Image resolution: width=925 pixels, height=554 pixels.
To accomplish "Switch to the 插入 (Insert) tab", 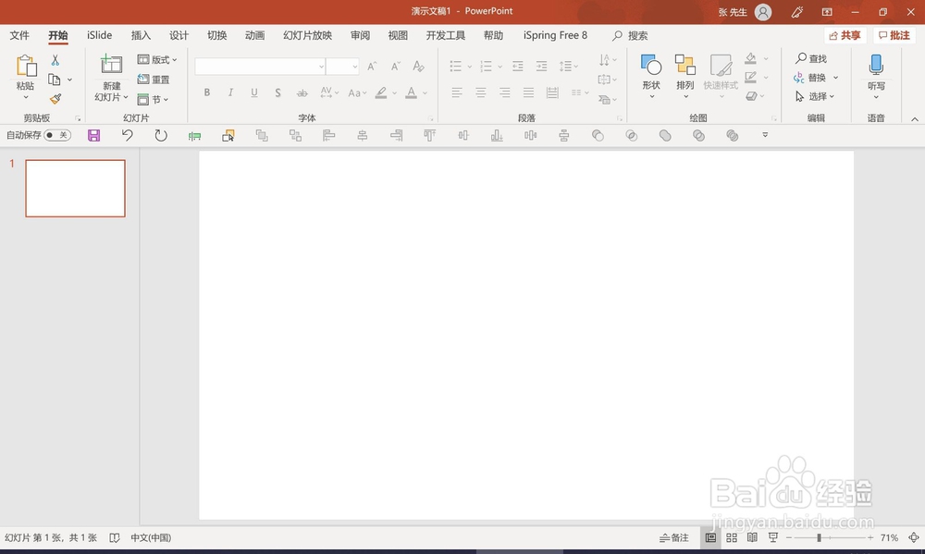I will click(141, 35).
